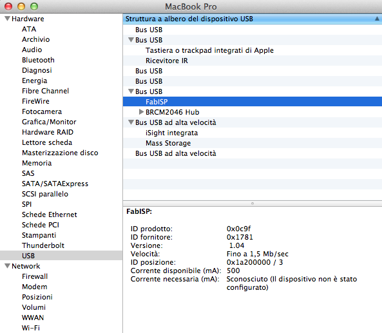Click the Struttura a albero column header

point(253,19)
